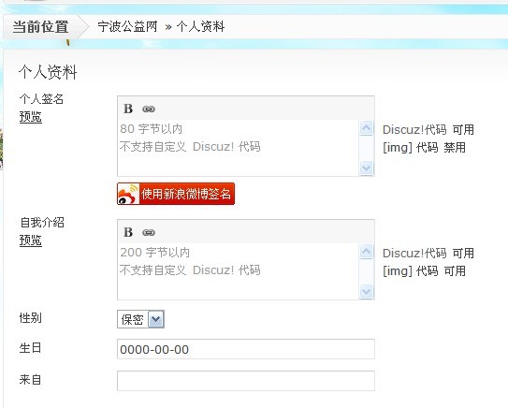508x408 pixels.
Task: Click bold icon in 个人签名 editor
Action: coord(128,109)
